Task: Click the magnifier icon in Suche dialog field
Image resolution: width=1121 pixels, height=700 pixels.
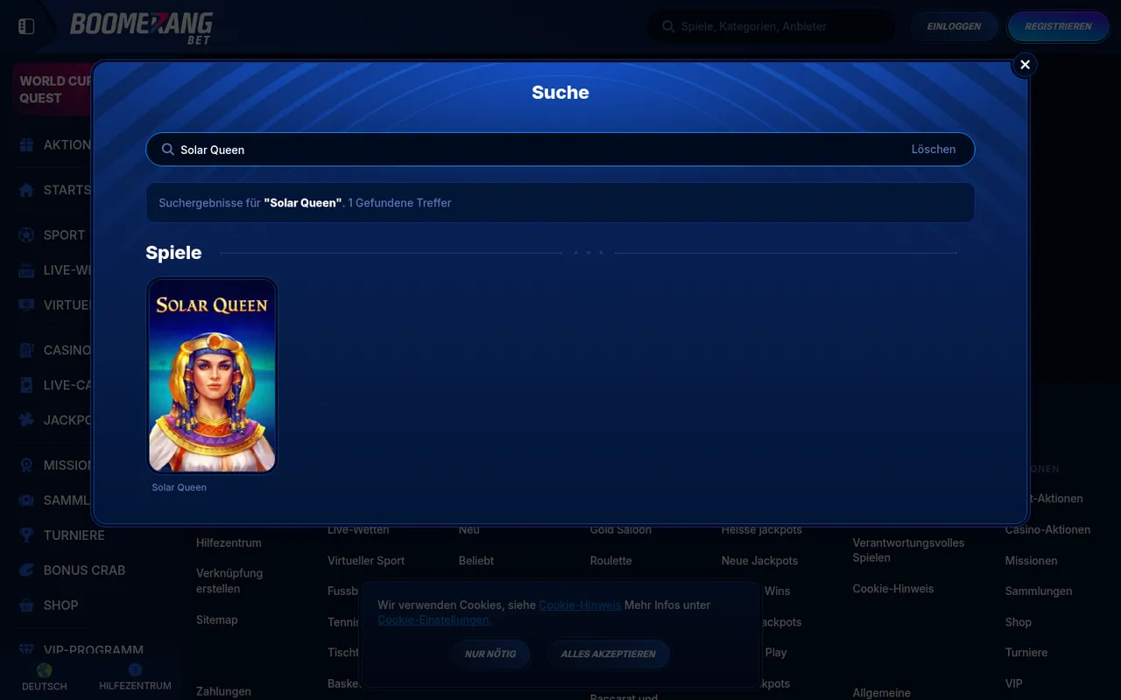Action: (167, 150)
